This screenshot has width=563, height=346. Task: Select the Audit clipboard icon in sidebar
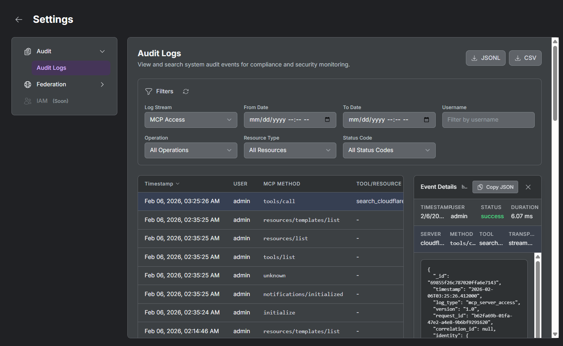(28, 51)
